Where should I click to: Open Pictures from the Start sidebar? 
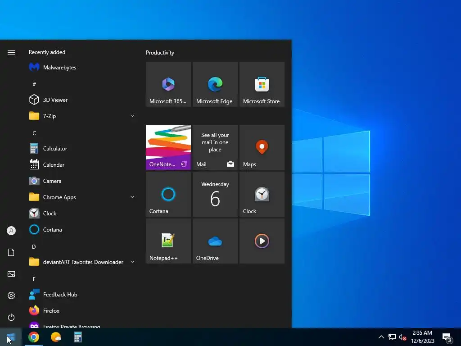11,274
